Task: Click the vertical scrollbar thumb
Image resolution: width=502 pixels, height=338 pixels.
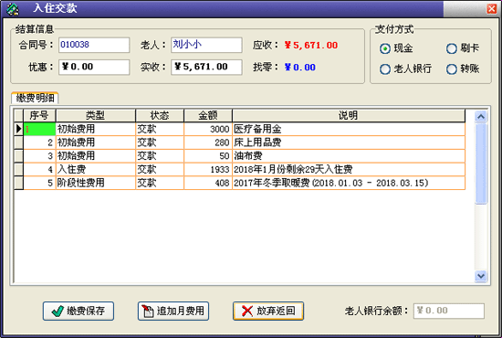Action: click(x=481, y=164)
